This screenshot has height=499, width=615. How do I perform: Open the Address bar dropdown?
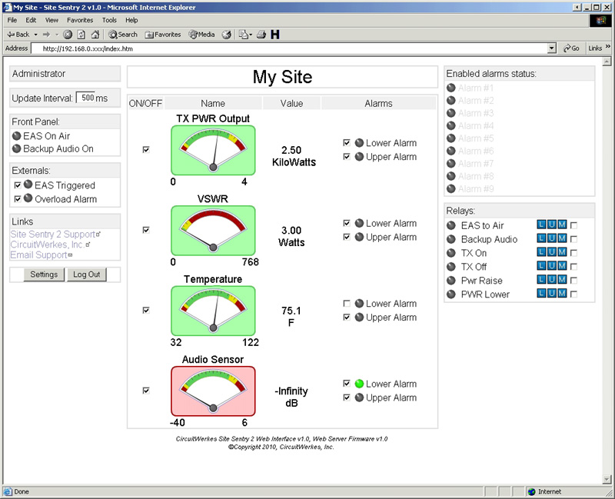(x=552, y=48)
